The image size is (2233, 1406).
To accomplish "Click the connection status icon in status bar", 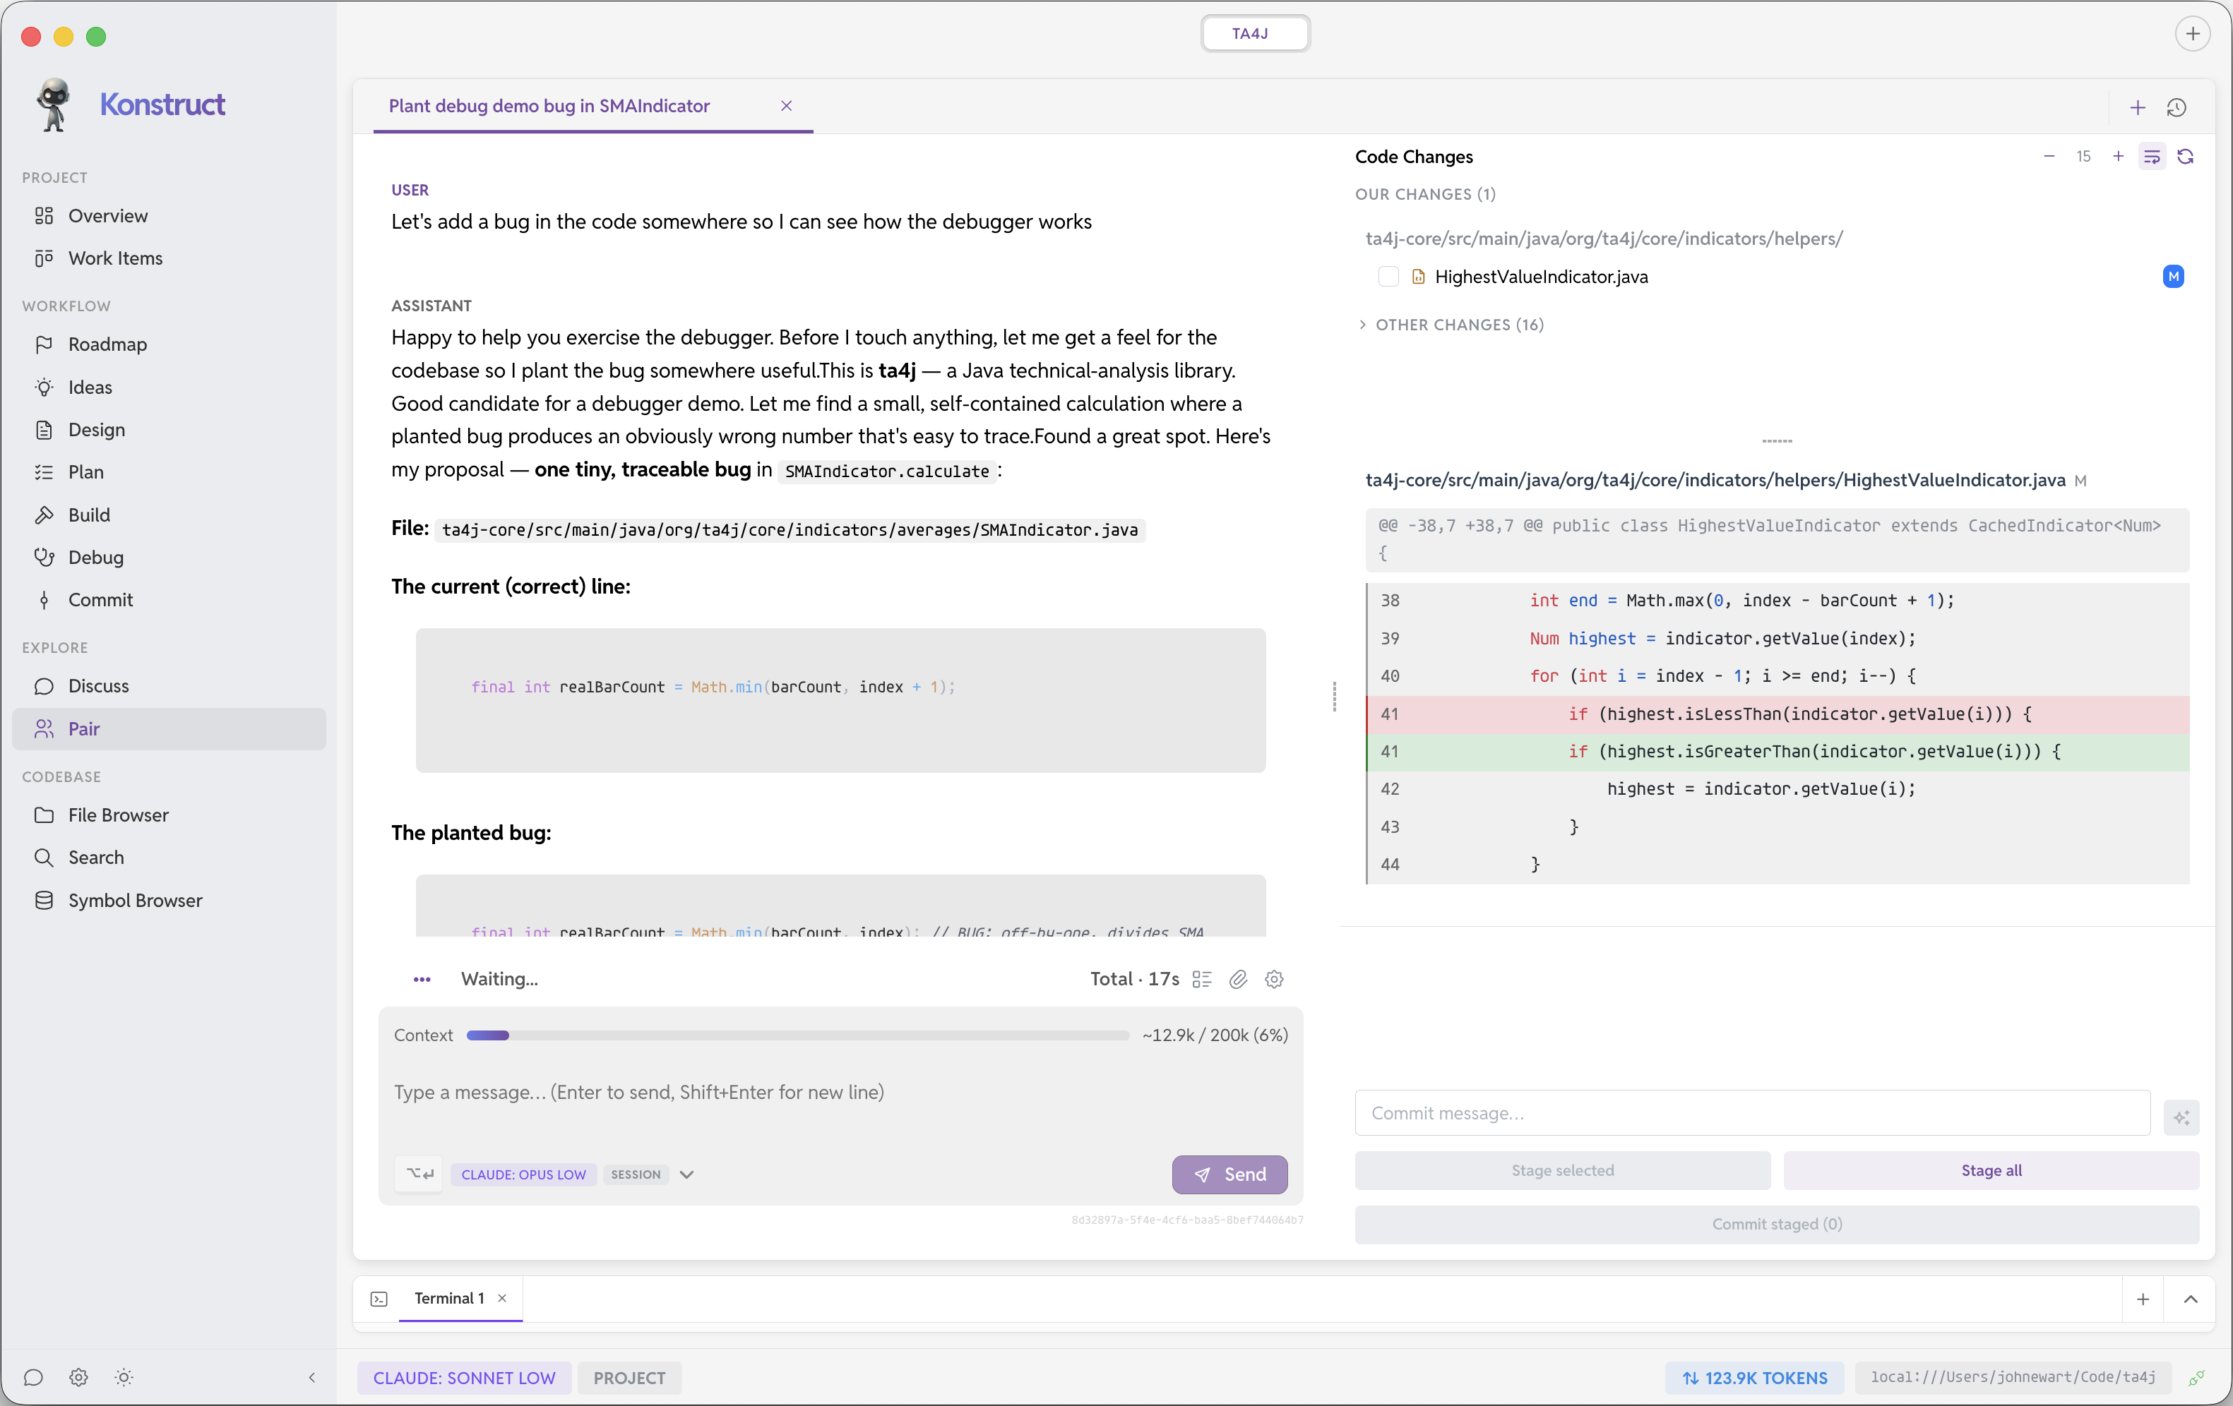I will pos(2197,1377).
